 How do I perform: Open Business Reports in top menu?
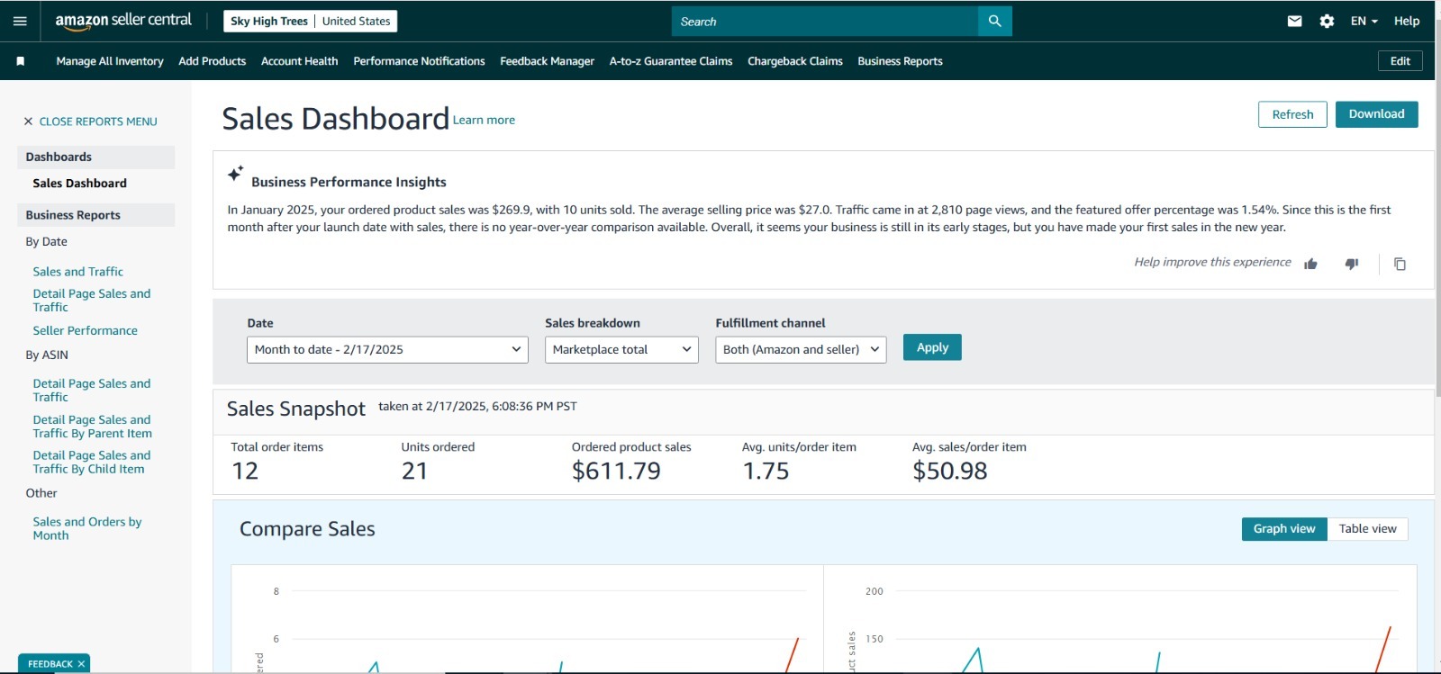[x=900, y=61]
